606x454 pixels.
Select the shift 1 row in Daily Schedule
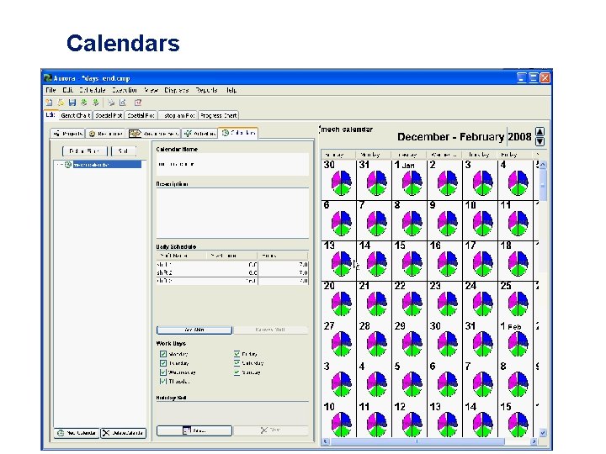[x=232, y=265]
